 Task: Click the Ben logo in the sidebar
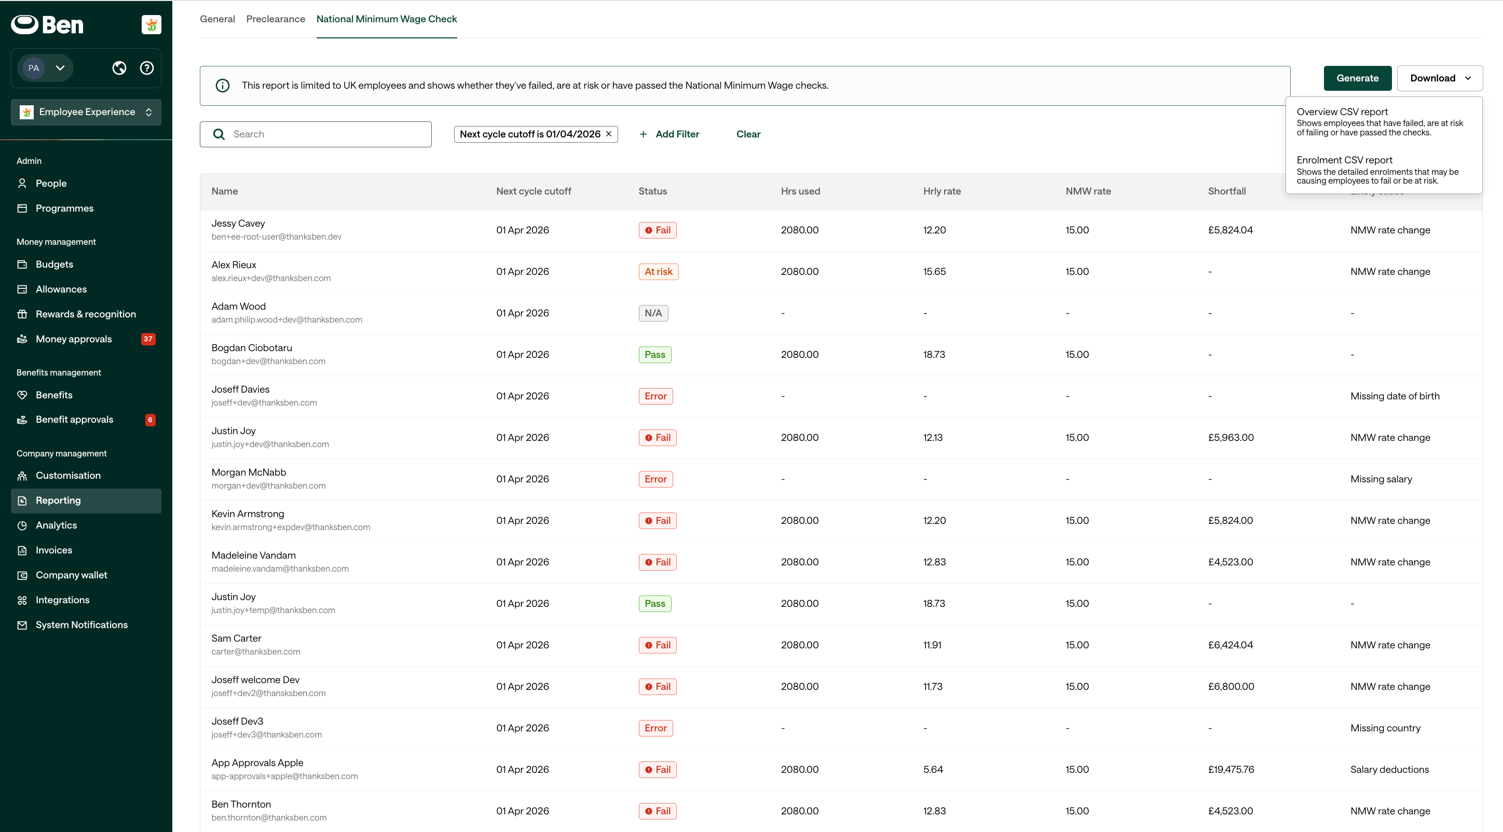pos(47,24)
